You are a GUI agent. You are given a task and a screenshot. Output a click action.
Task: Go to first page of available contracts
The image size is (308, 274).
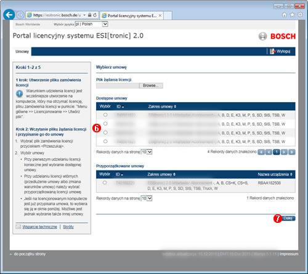tap(261, 152)
